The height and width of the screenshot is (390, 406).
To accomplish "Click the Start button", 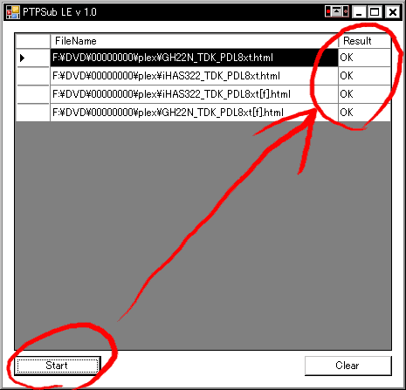I will (58, 366).
